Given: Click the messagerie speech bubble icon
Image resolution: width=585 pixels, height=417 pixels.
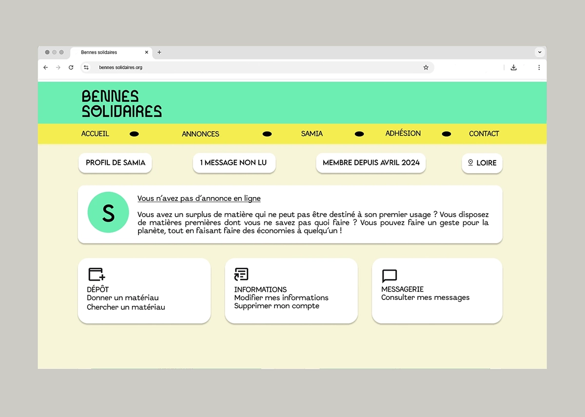Looking at the screenshot, I should pyautogui.click(x=390, y=276).
